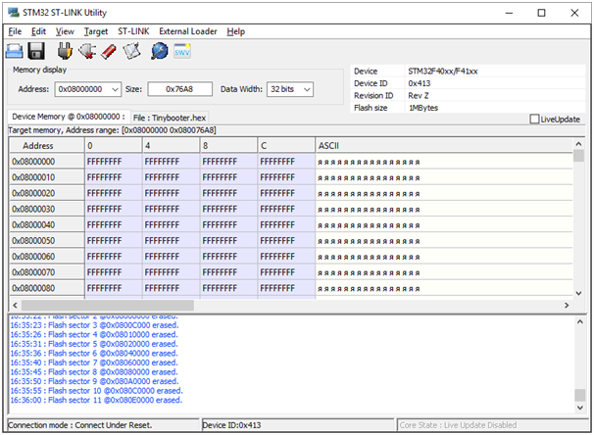This screenshot has width=594, height=435.
Task: Click the Size input field
Action: pos(179,89)
